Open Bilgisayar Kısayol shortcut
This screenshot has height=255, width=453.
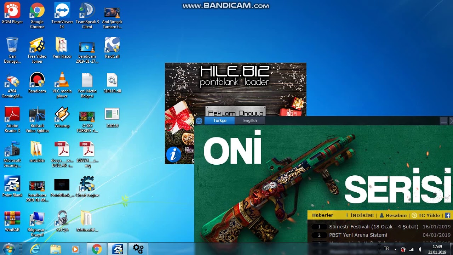coord(37,224)
